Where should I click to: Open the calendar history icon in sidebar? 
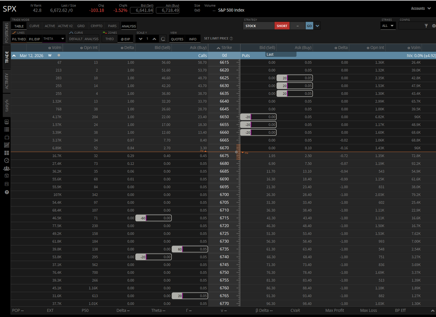click(7, 176)
